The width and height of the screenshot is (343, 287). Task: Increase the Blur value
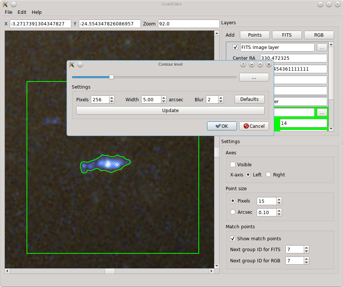221,98
